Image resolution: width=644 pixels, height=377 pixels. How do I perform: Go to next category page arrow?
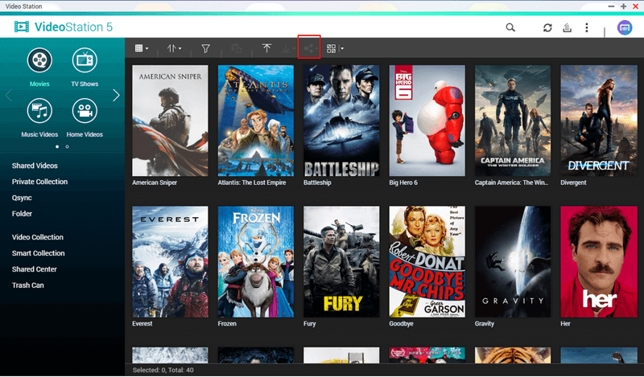[x=116, y=95]
